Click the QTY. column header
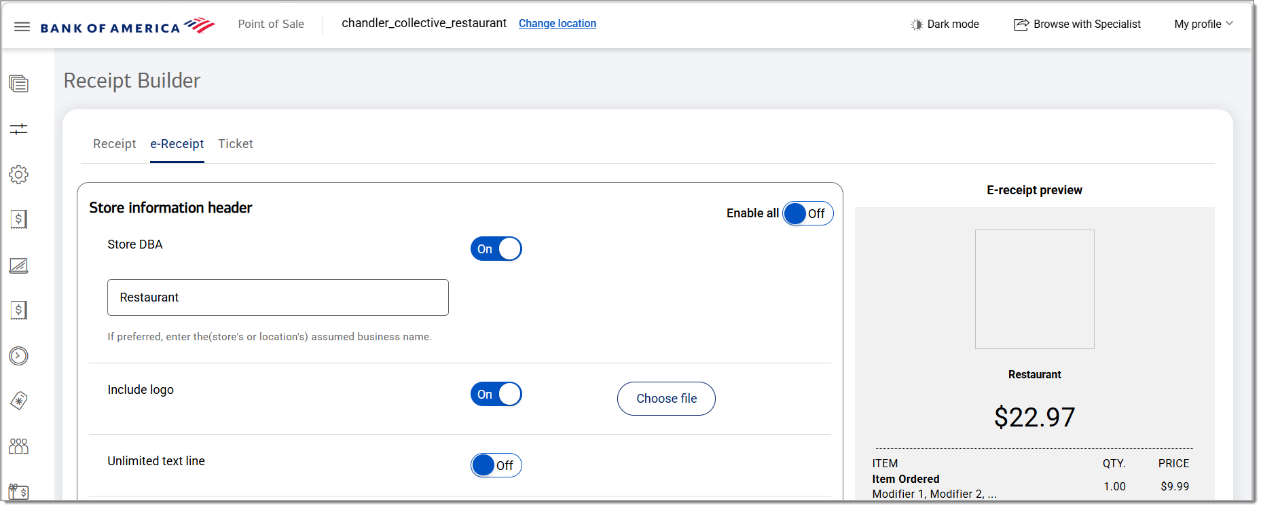The image size is (1261, 508). click(1114, 464)
